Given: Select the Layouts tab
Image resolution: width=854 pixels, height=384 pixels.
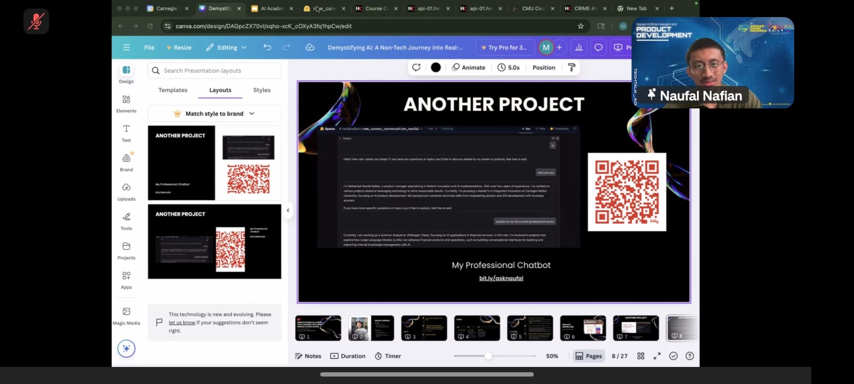Looking at the screenshot, I should [x=220, y=90].
